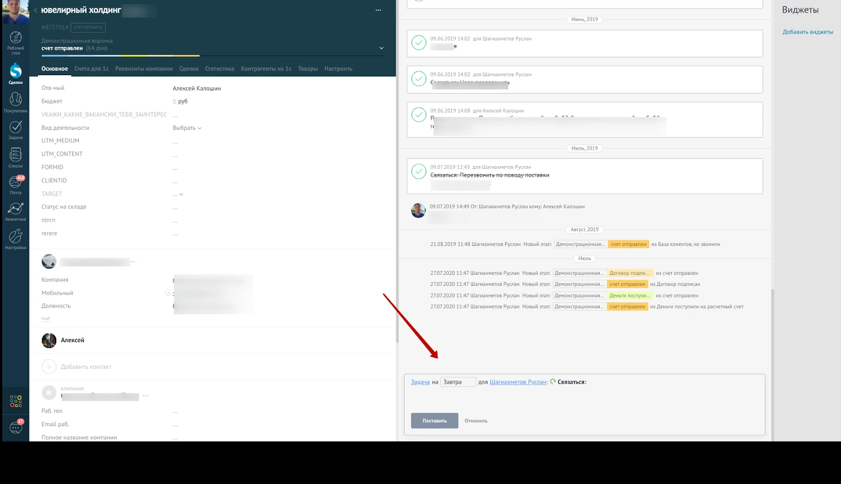Open the chat notifications bubble icon
This screenshot has height=484, width=841.
point(16,427)
